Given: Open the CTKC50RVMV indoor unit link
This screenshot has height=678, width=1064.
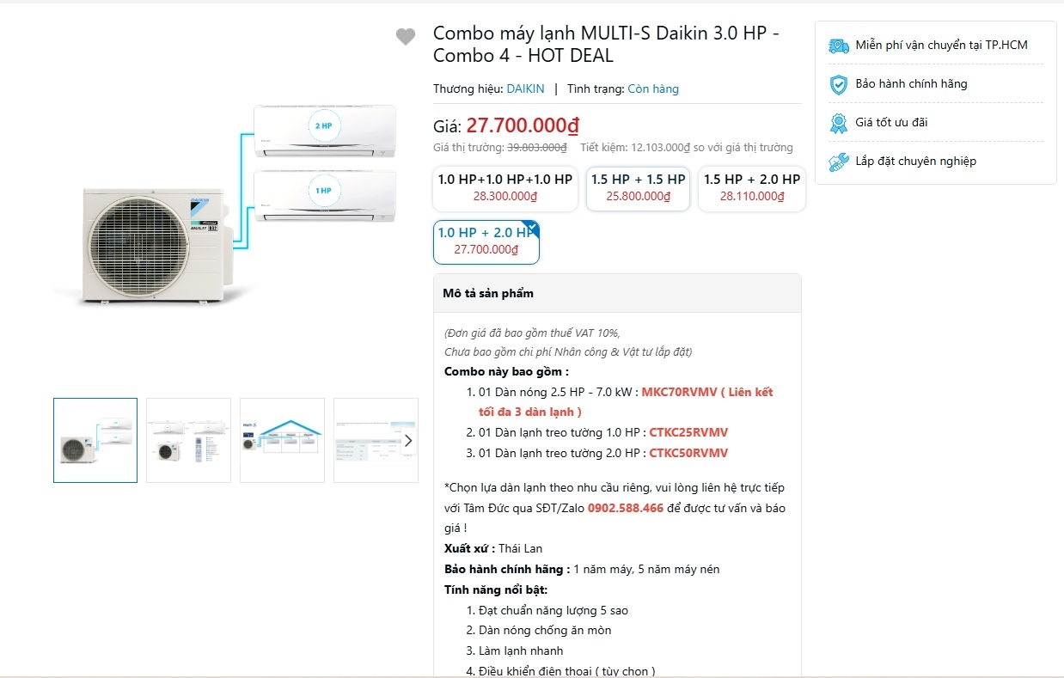Looking at the screenshot, I should click(688, 453).
